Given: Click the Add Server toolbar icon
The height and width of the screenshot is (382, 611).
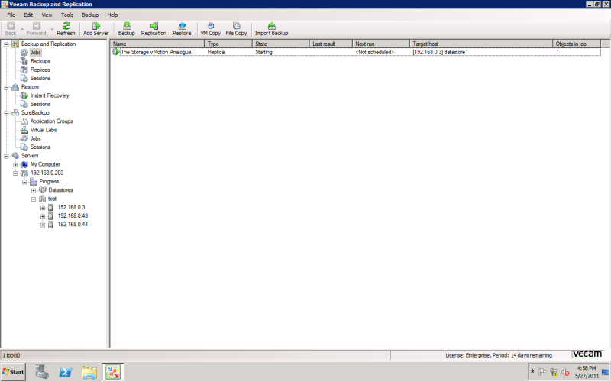Looking at the screenshot, I should [x=96, y=26].
